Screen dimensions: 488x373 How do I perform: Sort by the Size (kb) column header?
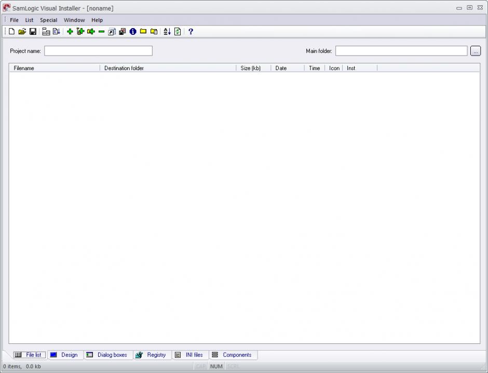tap(254, 68)
